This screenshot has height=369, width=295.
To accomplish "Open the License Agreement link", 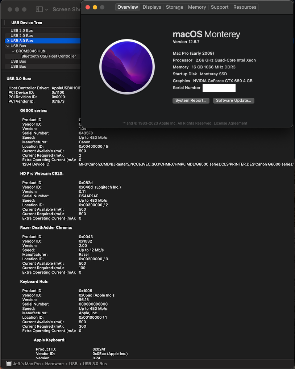I will pyautogui.click(x=230, y=123).
